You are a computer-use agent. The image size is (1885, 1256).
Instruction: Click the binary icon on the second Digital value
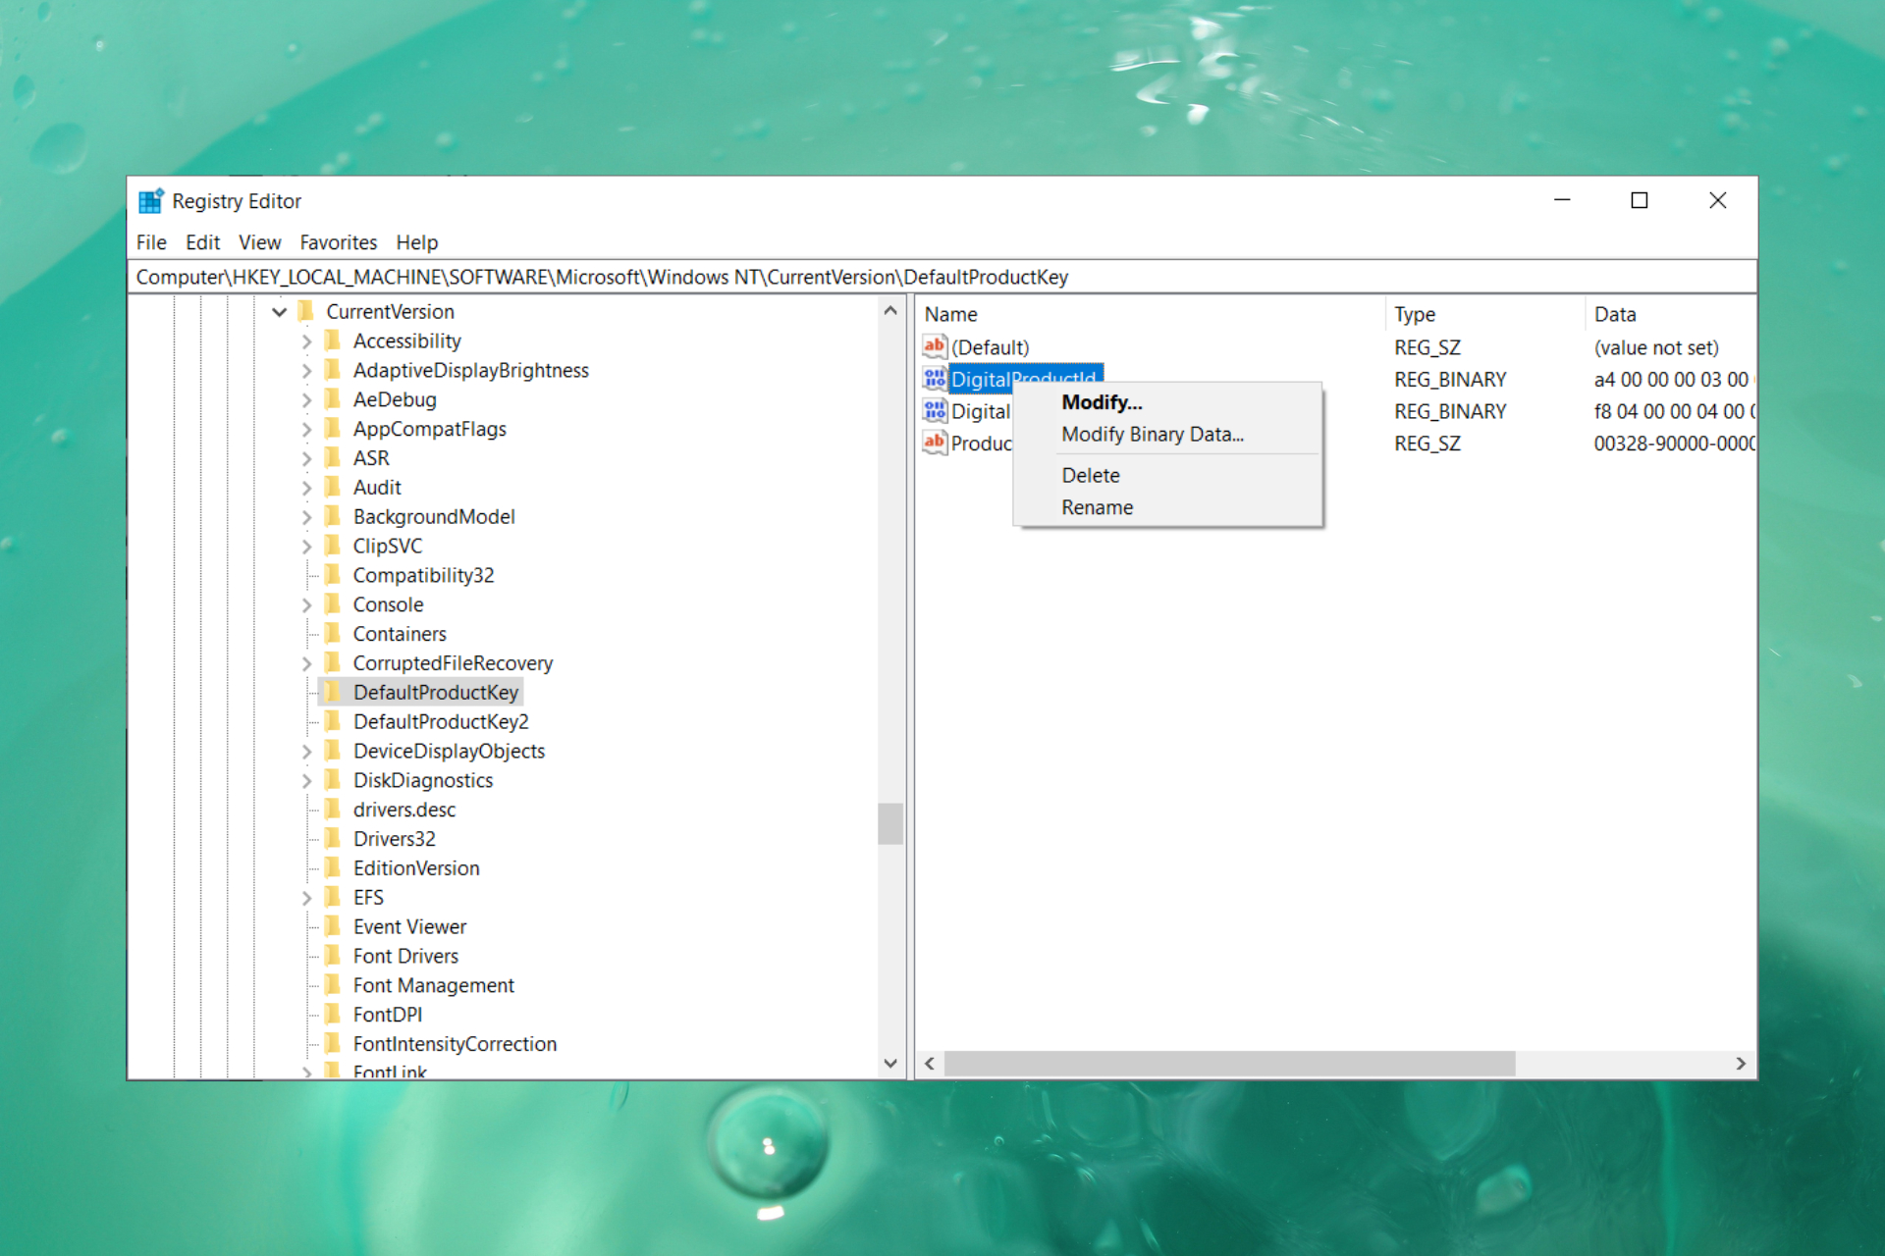pyautogui.click(x=935, y=411)
